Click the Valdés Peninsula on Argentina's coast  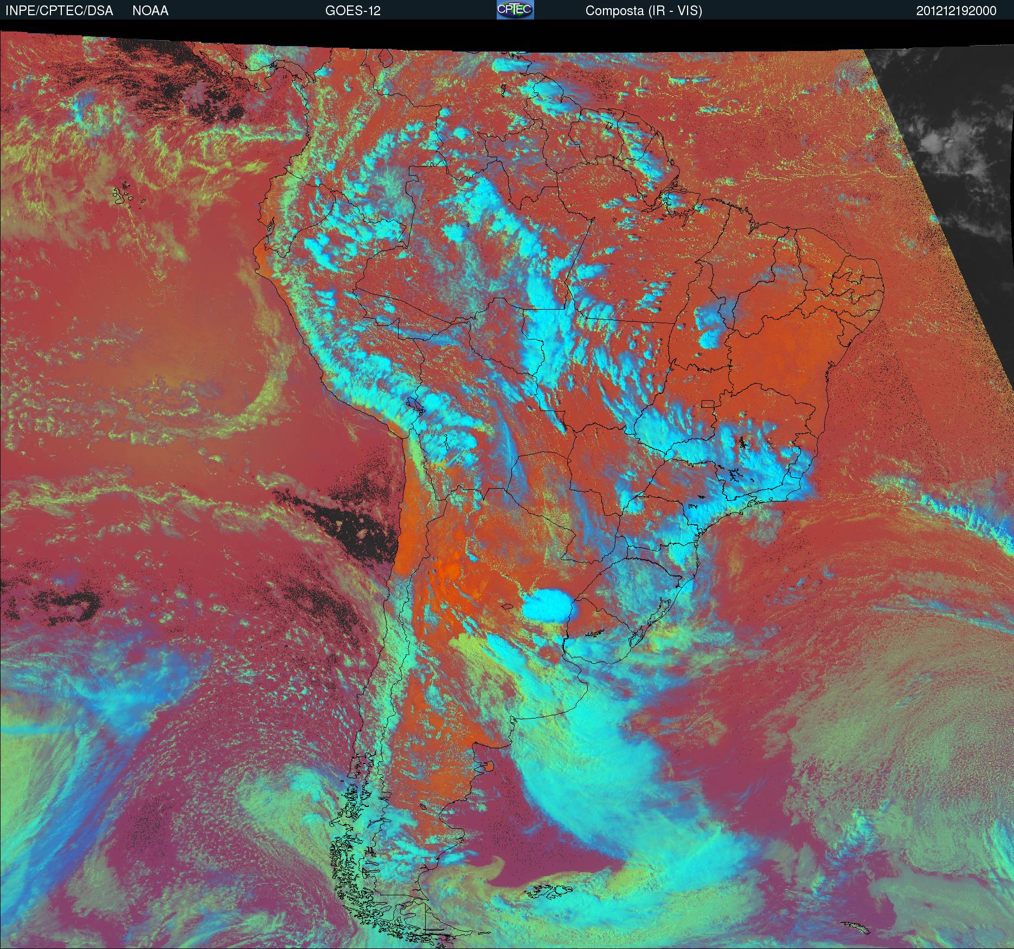click(x=488, y=766)
